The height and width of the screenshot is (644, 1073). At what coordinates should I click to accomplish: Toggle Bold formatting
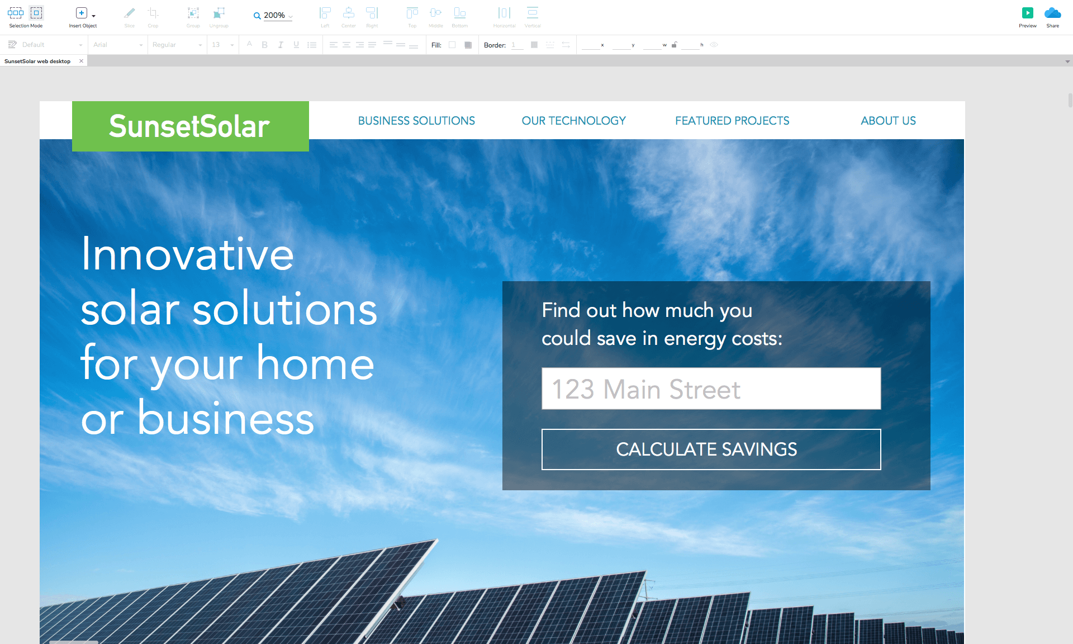[x=265, y=45]
